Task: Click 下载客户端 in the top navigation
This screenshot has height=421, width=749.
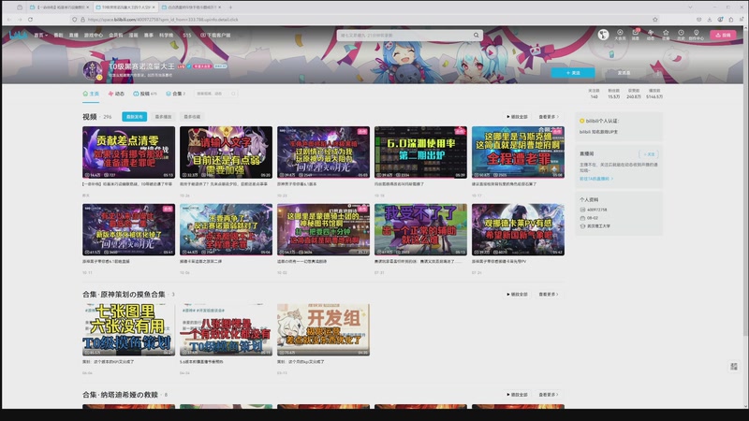Action: [215, 35]
